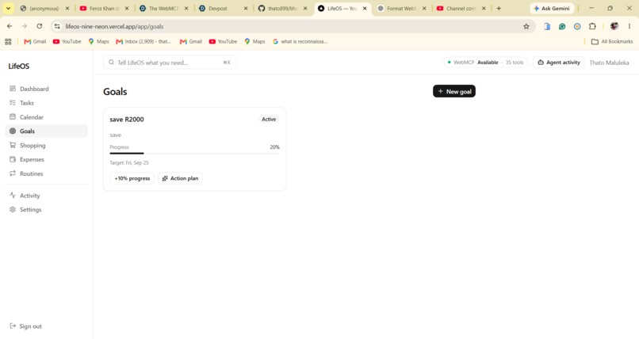Click the goal progress bar
Image resolution: width=639 pixels, height=339 pixels.
click(x=194, y=154)
